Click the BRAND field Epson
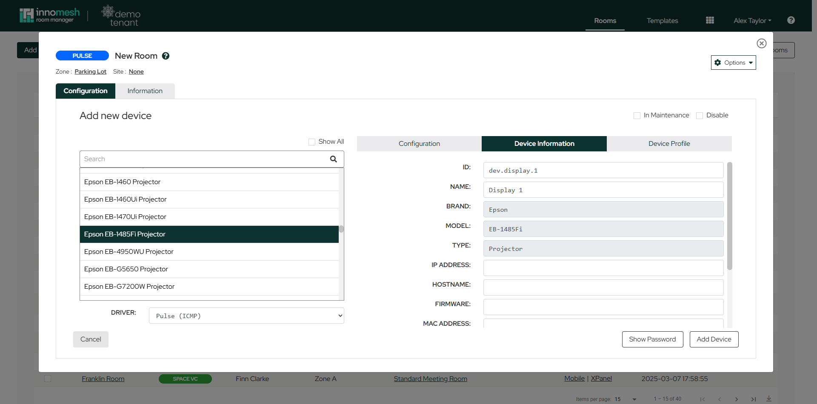817x404 pixels. (603, 209)
